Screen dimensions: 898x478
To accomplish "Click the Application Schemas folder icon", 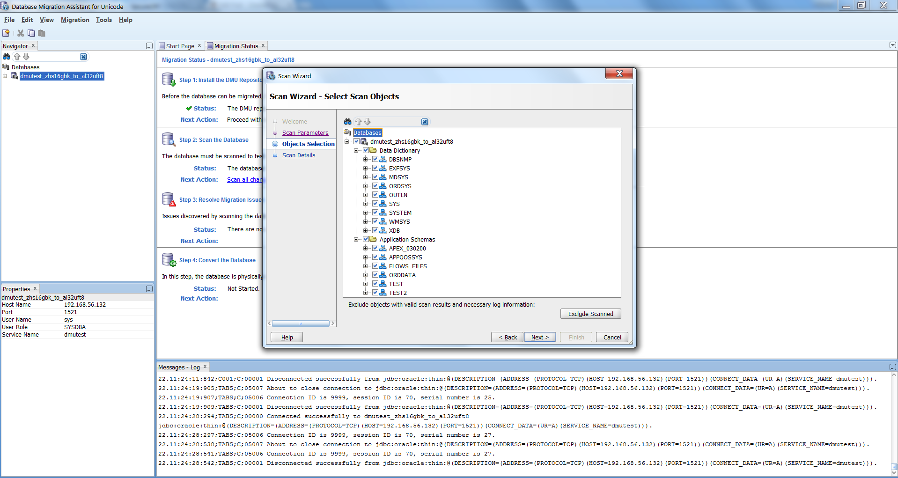I will pos(373,239).
